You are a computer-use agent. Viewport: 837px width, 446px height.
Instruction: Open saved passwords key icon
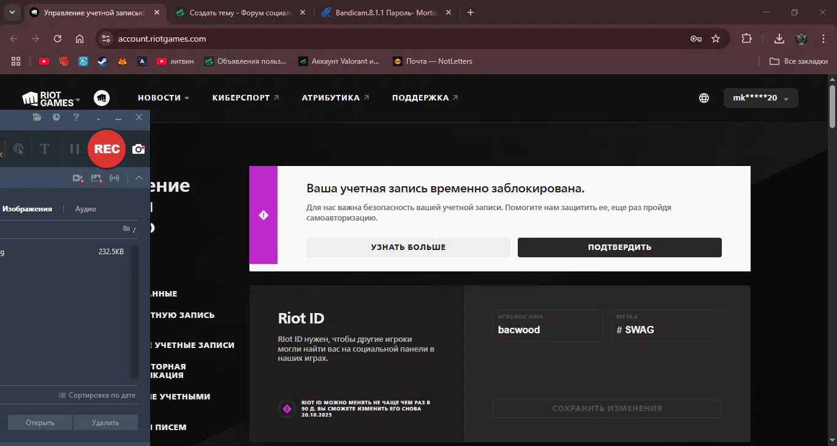point(695,39)
